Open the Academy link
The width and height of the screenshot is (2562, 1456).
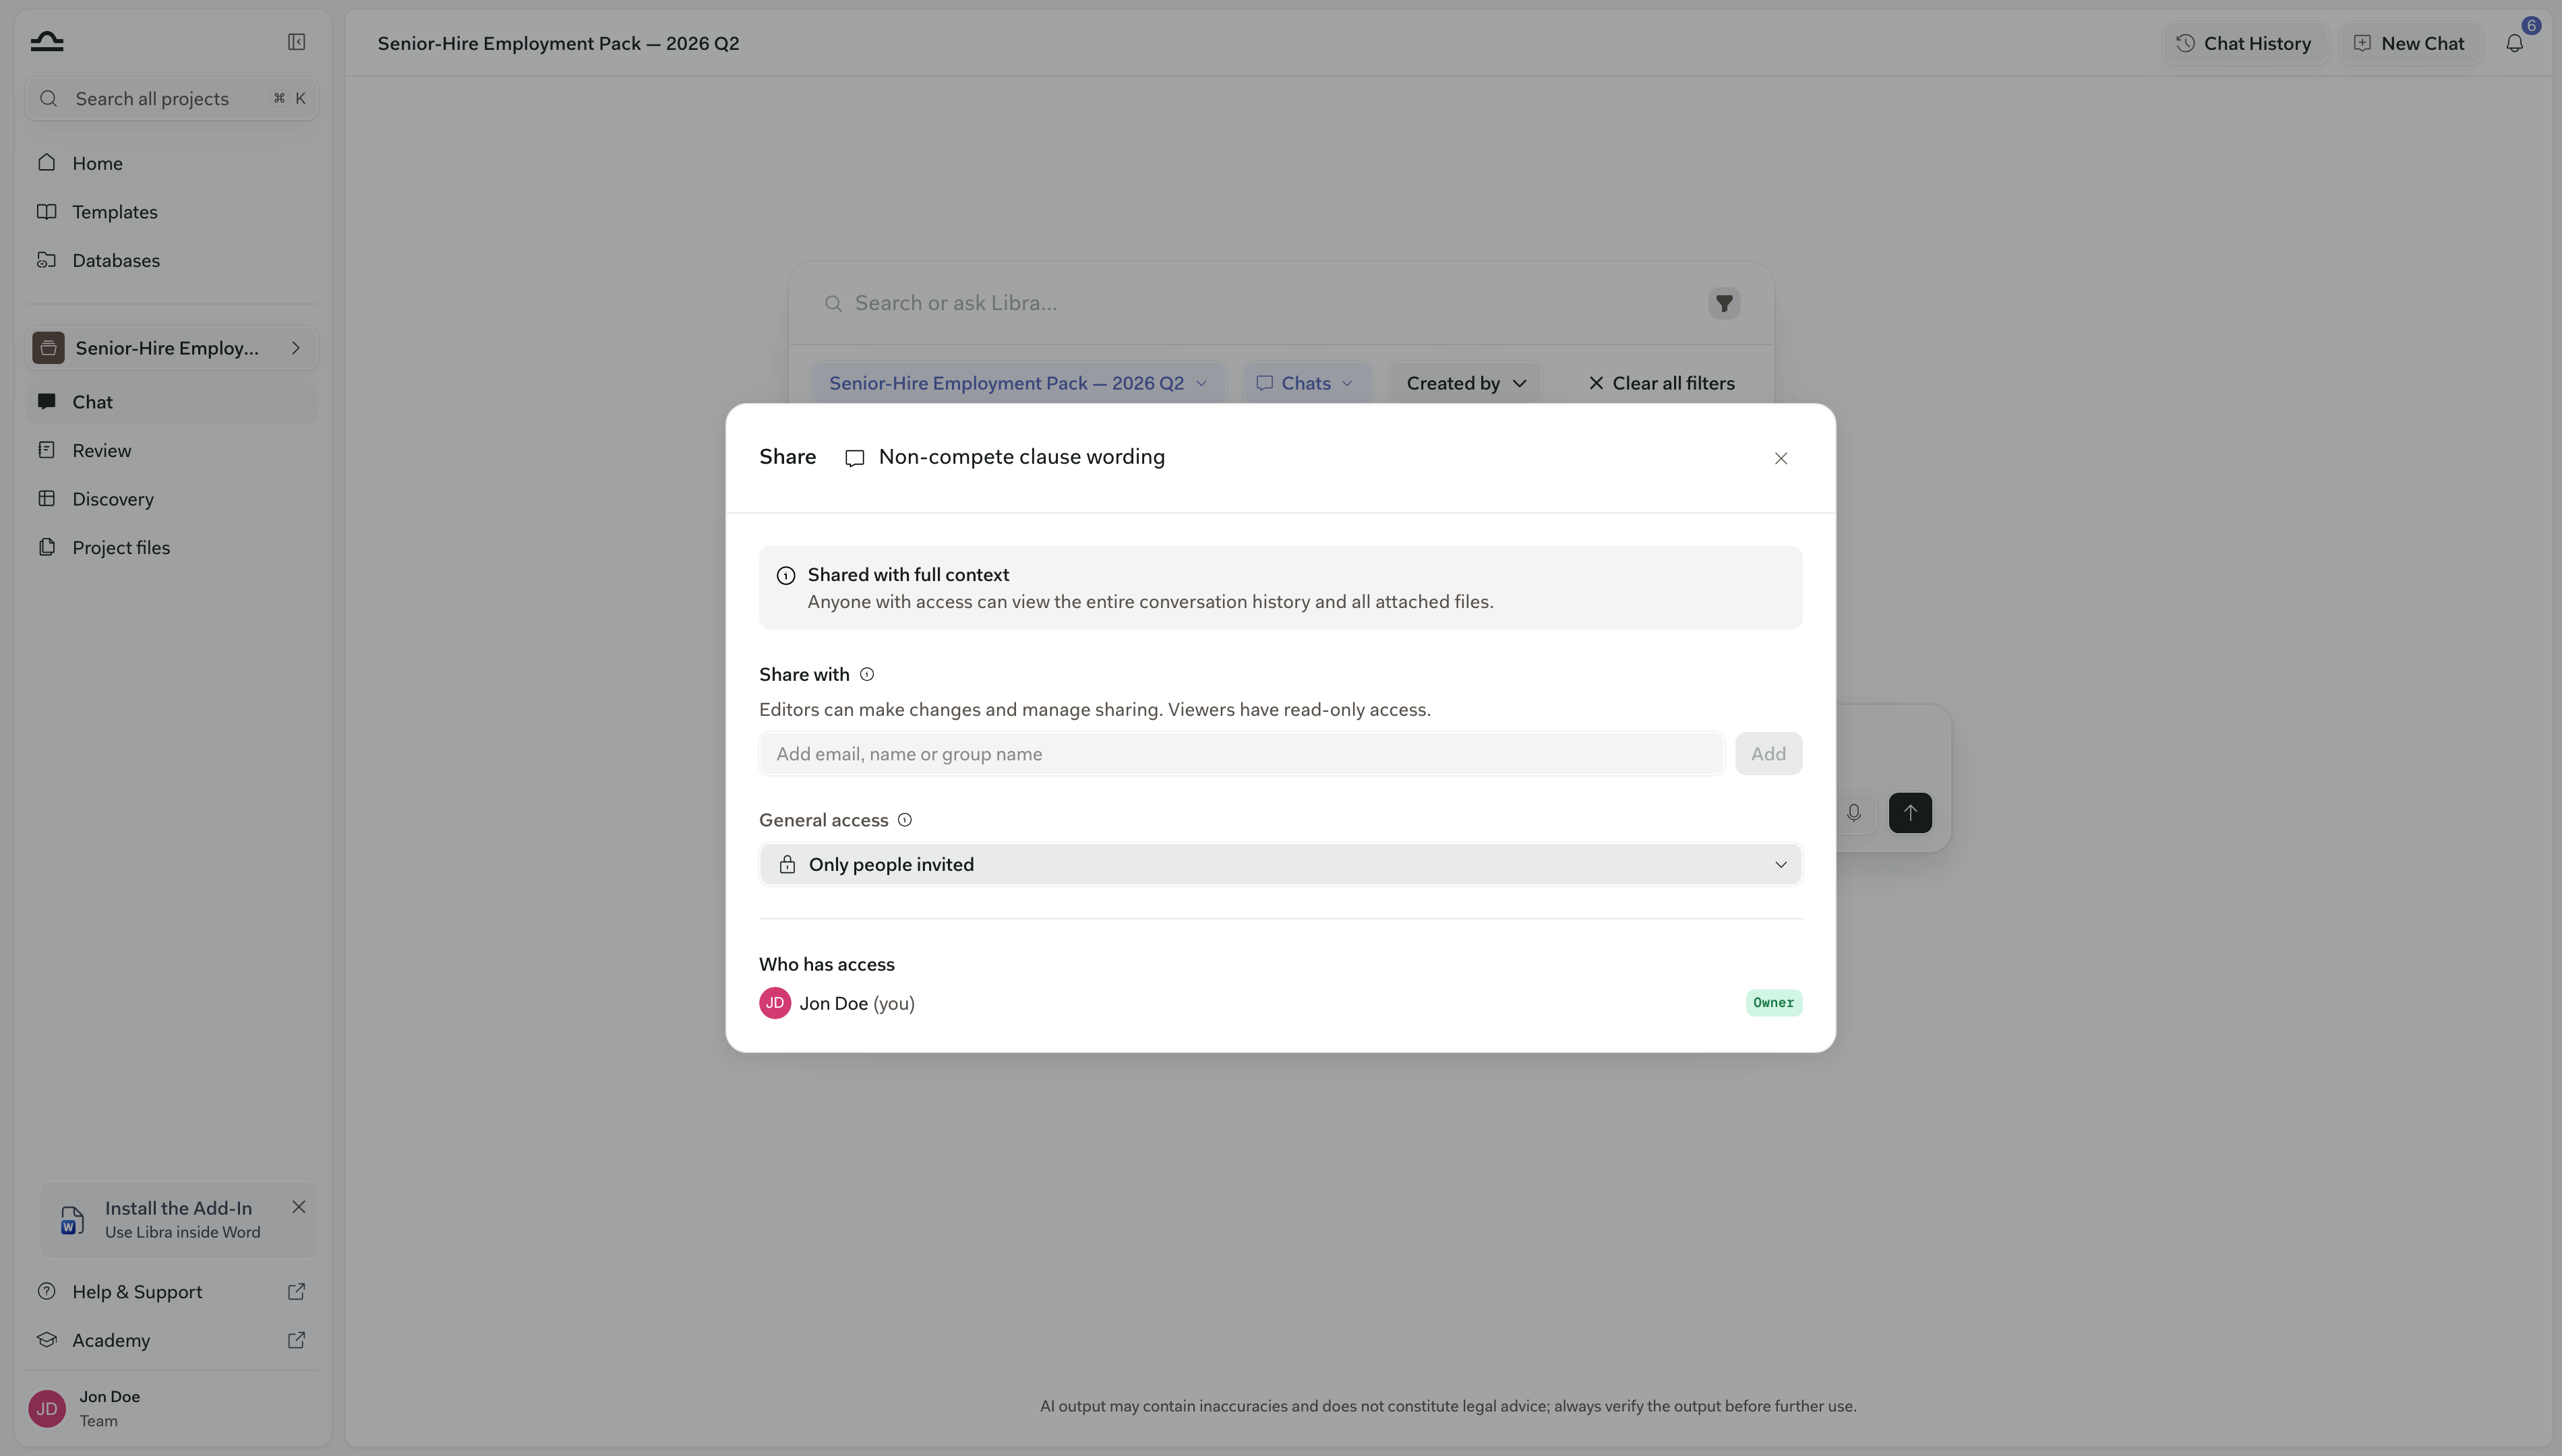pos(172,1340)
